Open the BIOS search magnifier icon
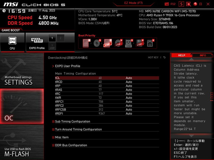The height and width of the screenshot is (160, 214). point(188,4)
